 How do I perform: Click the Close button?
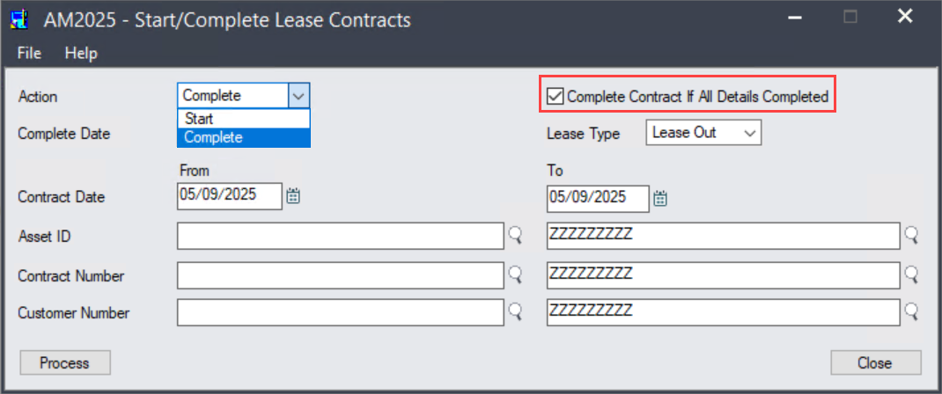[875, 363]
